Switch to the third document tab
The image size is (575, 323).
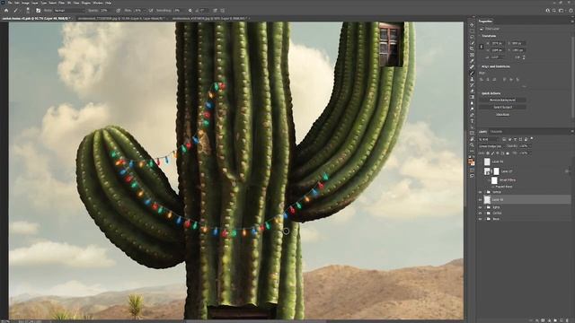[x=209, y=18]
